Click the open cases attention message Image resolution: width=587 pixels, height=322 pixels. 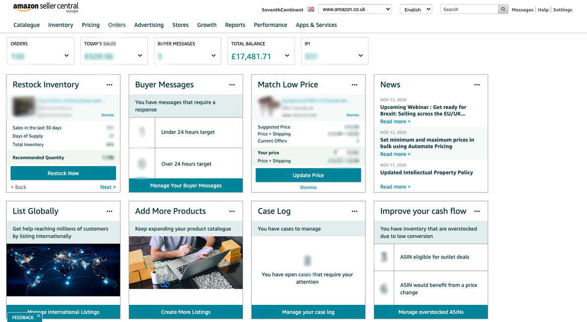307,278
